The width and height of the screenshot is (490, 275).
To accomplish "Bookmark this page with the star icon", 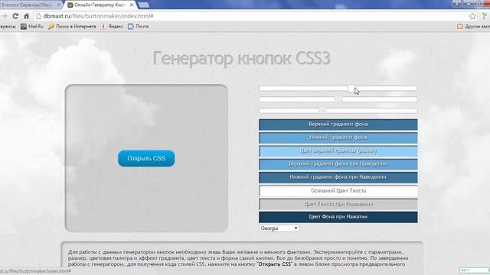I will point(472,16).
